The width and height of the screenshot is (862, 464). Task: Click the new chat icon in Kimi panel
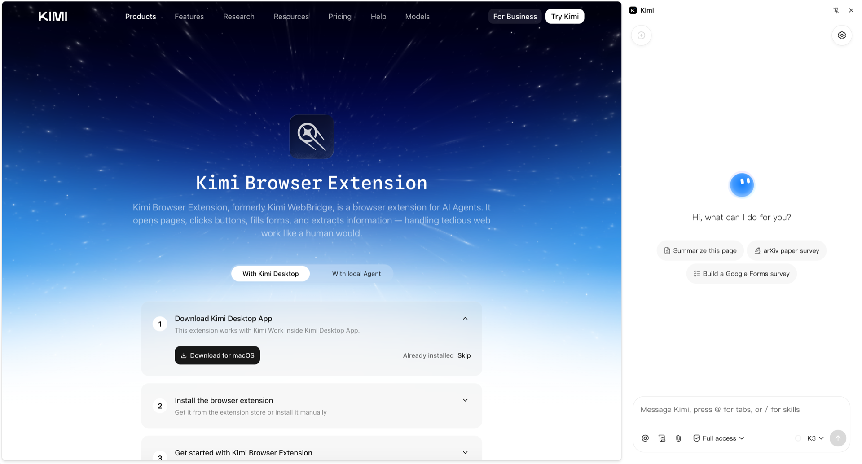point(641,35)
